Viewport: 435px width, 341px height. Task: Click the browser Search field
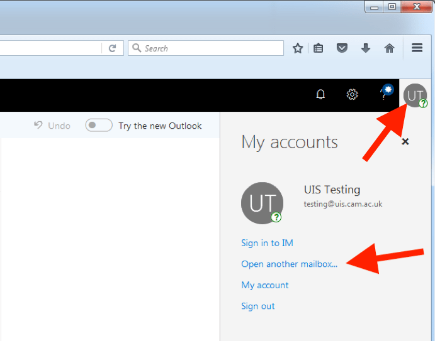coord(206,48)
